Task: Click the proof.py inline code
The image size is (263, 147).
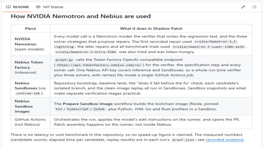Action: point(64,60)
